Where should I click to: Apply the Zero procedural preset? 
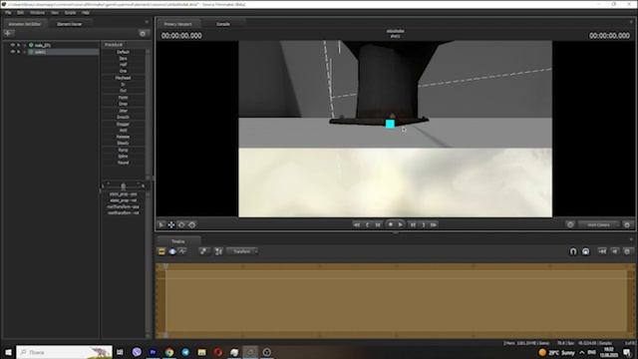coord(123,59)
